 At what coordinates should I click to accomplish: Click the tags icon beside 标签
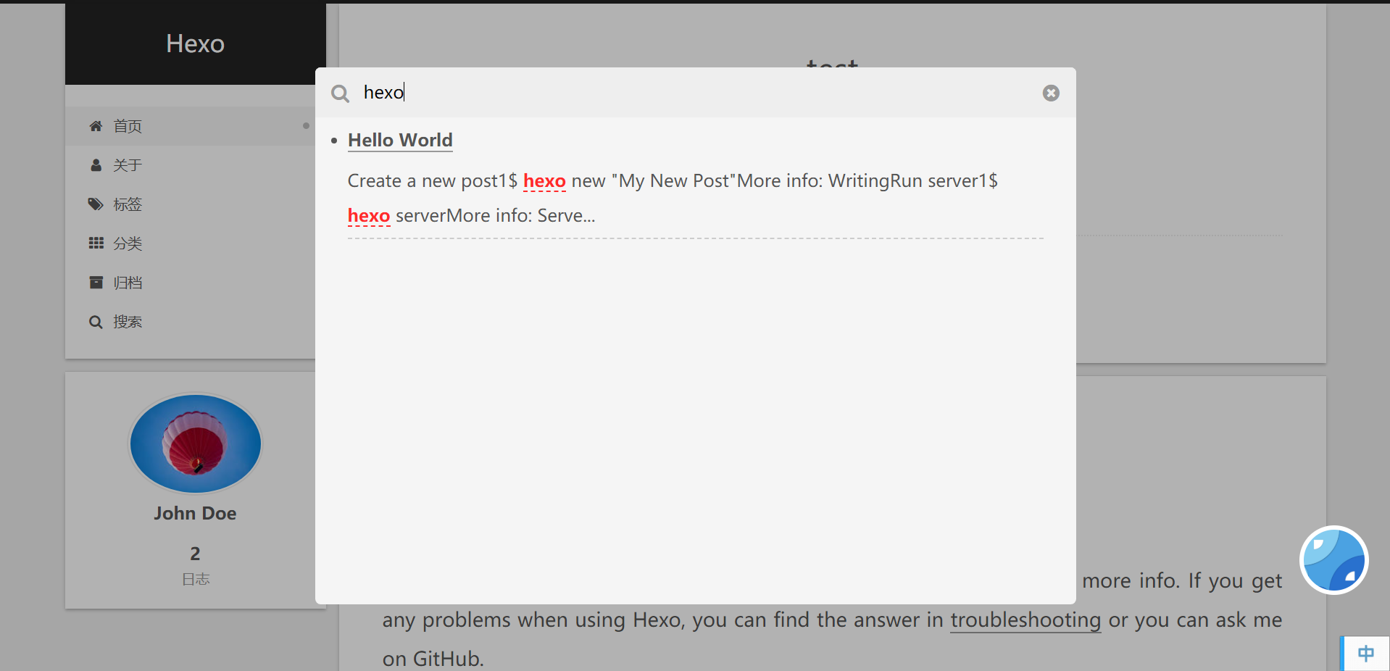pos(96,204)
